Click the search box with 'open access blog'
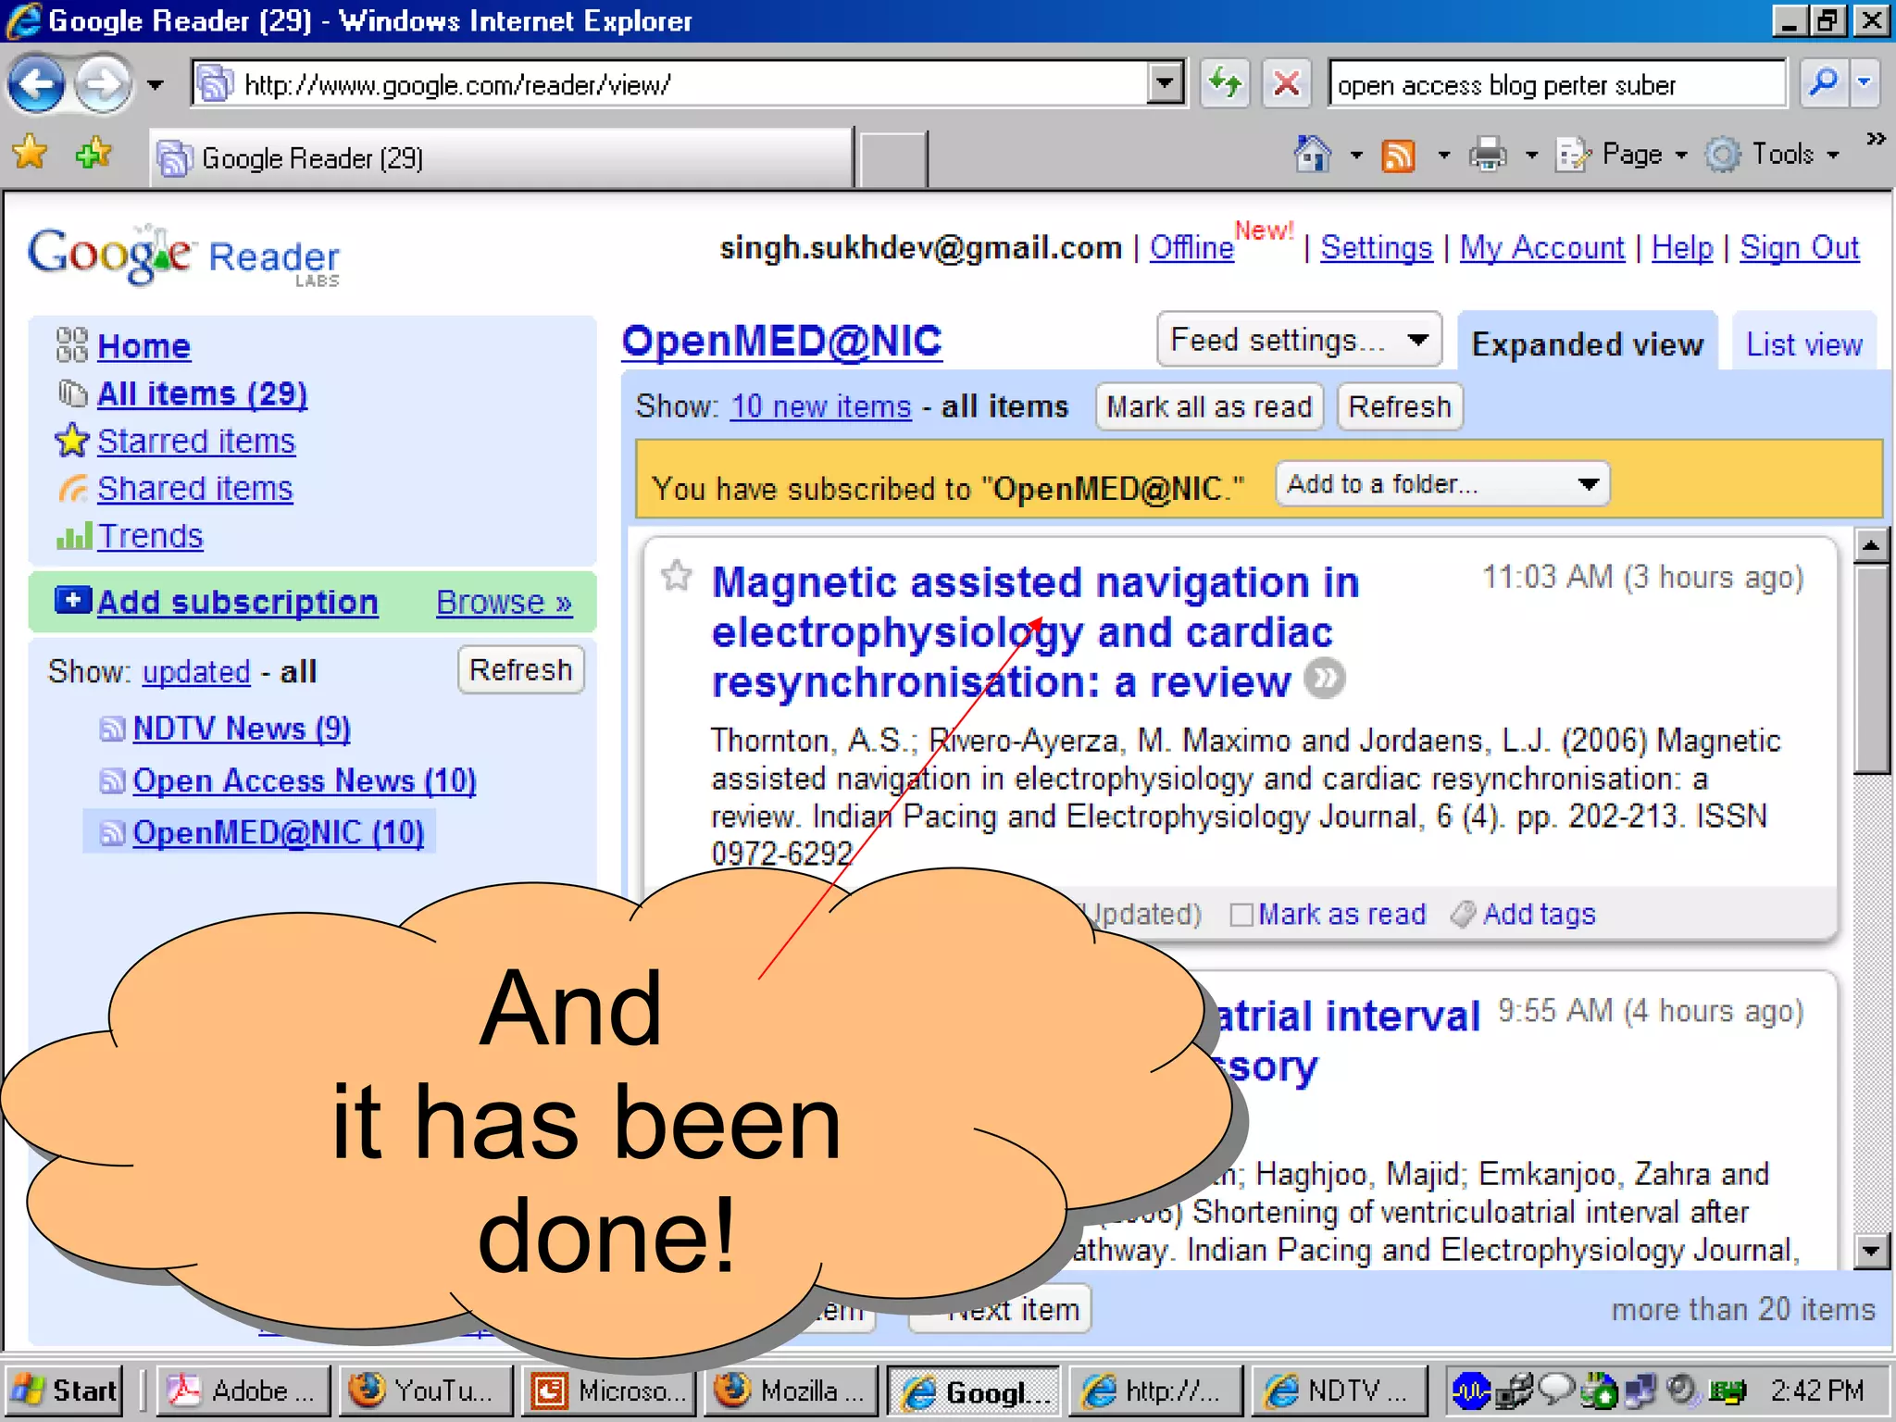The image size is (1896, 1422). [x=1556, y=84]
